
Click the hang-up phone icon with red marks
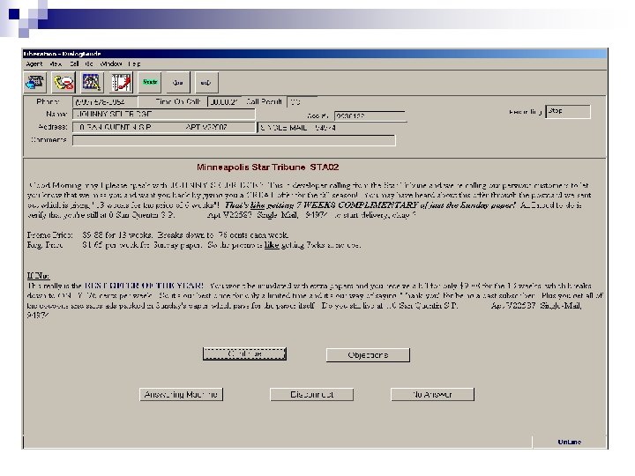(x=63, y=83)
